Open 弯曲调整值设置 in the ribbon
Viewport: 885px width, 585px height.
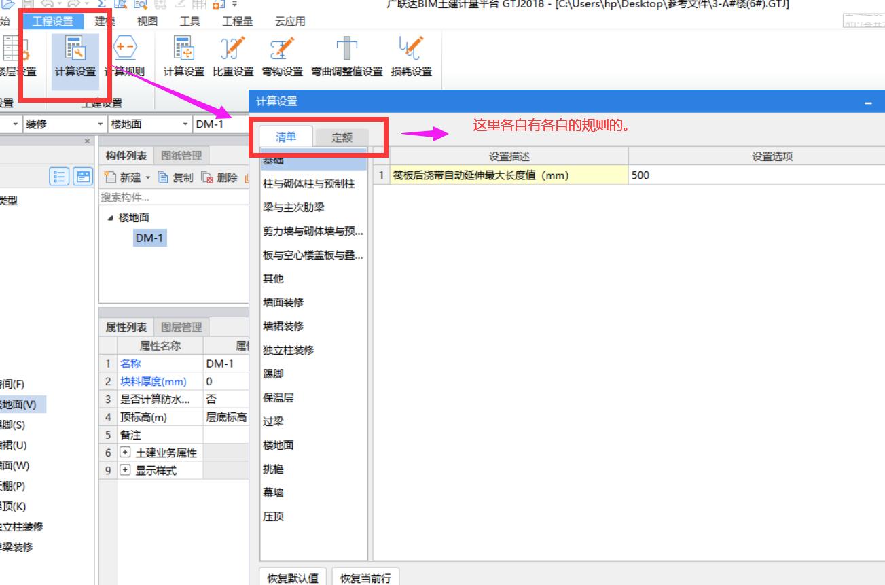click(347, 57)
